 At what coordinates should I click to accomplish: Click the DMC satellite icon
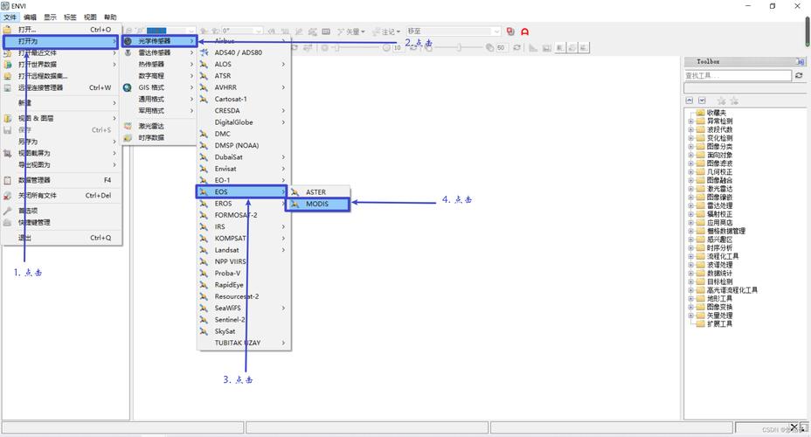click(x=204, y=134)
